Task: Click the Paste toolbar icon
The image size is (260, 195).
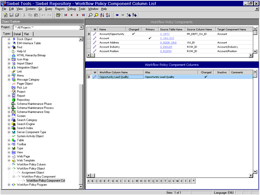Action: [36, 15]
